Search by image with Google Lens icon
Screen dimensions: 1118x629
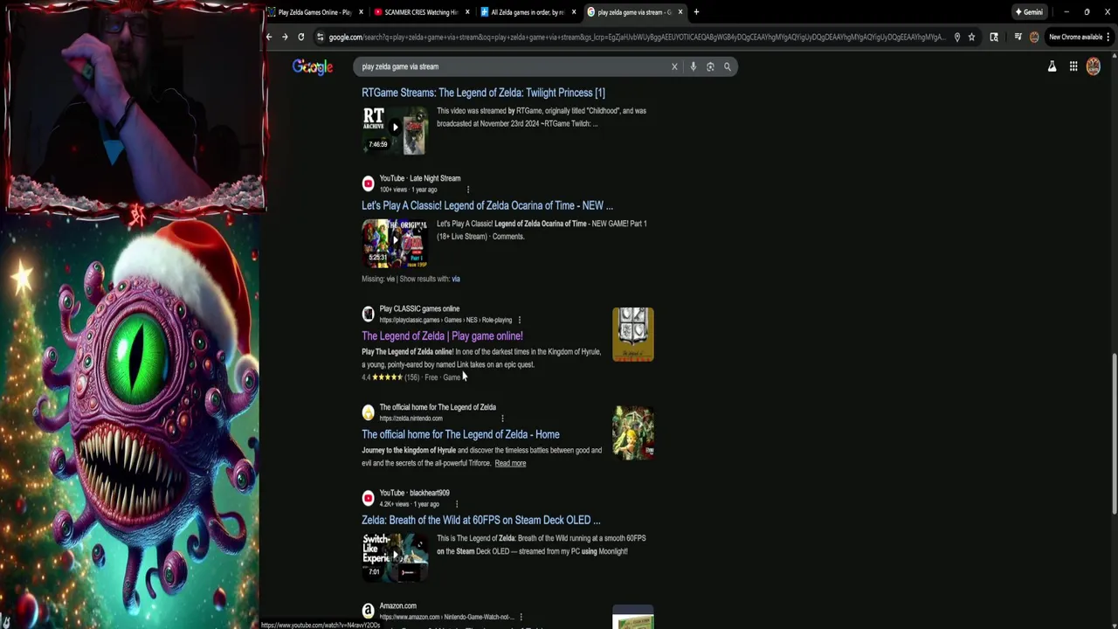click(x=710, y=66)
